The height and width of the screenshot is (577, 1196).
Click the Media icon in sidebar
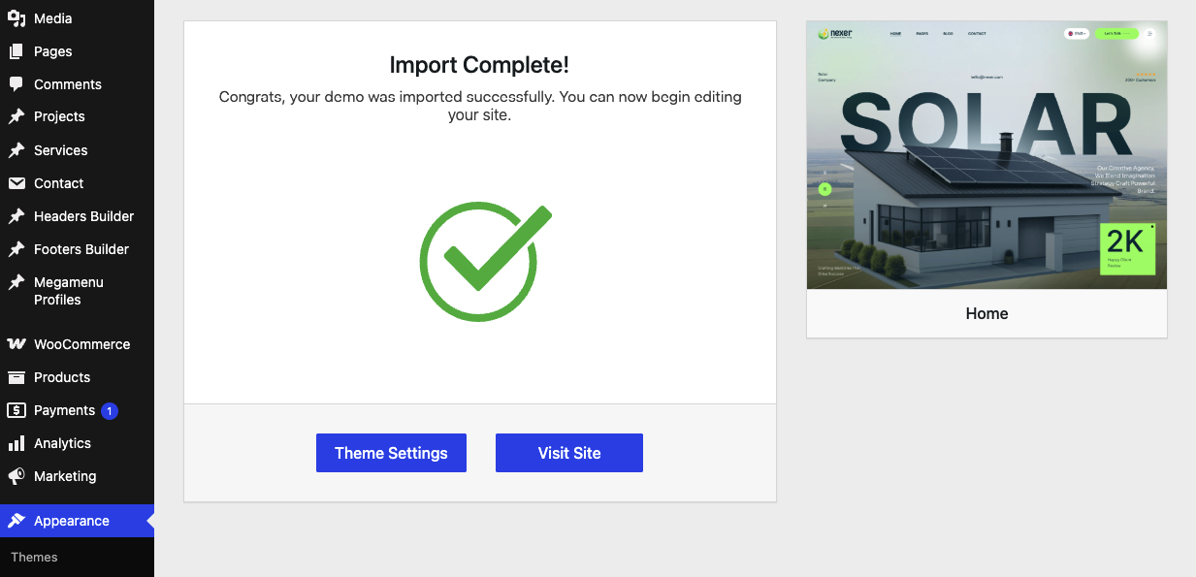(x=16, y=18)
